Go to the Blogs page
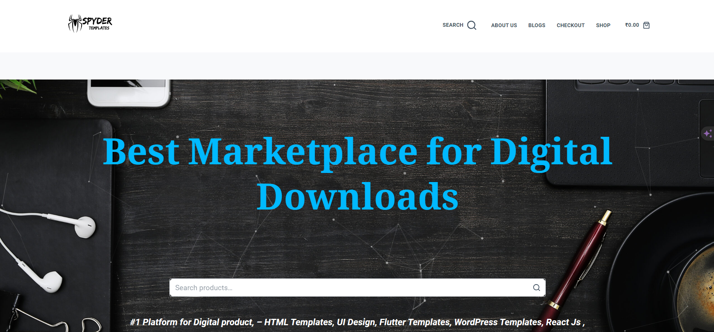Screen dimensions: 714x332 coord(537,25)
